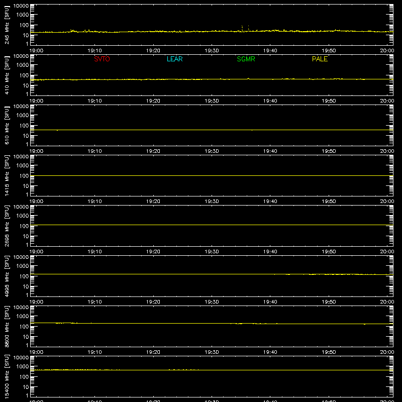Click the dotted burst spike in 245 MHz trace

point(245,28)
